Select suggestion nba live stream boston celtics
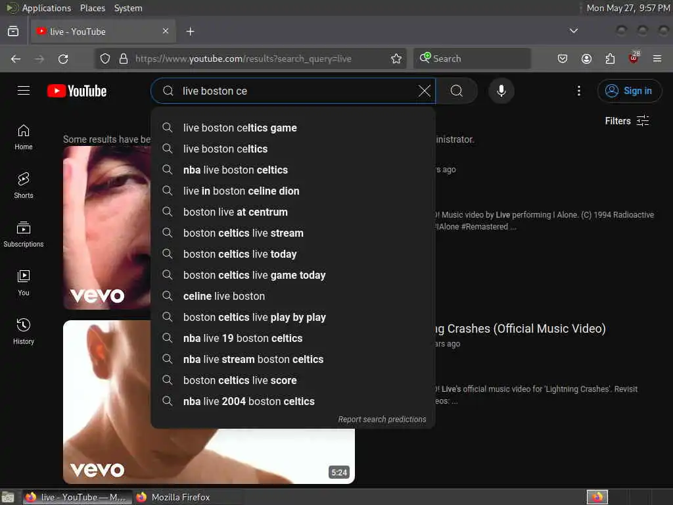The height and width of the screenshot is (505, 673). coord(293,359)
